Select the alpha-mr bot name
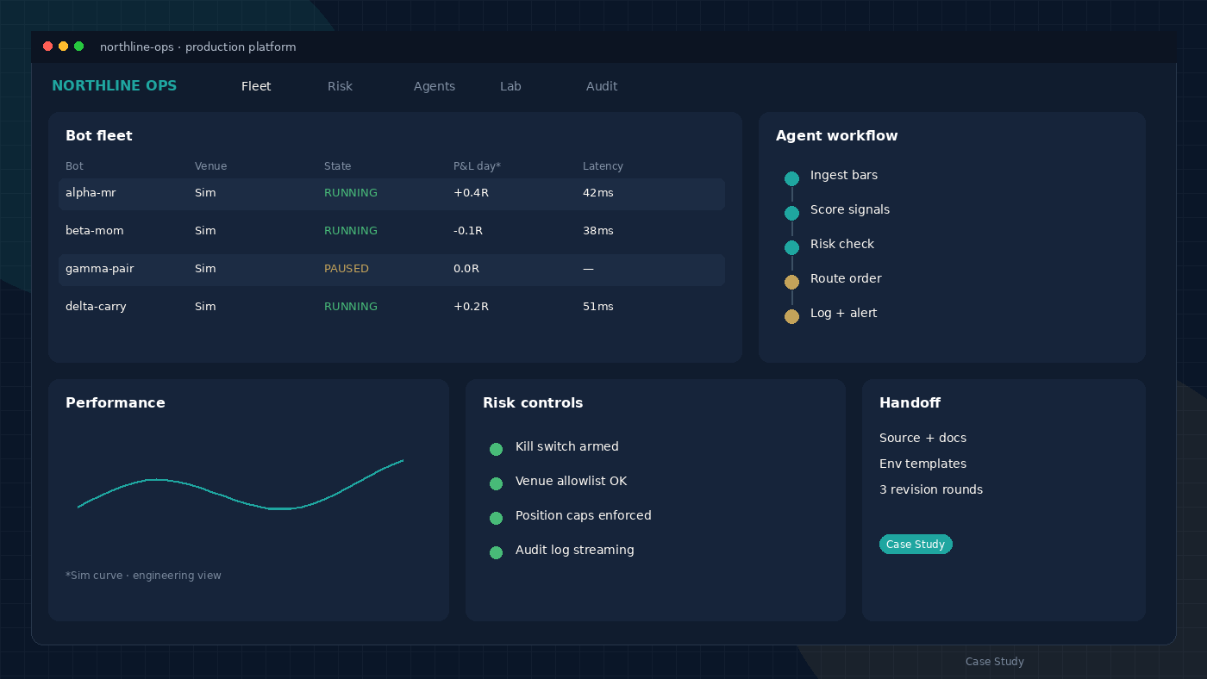The image size is (1207, 679). pyautogui.click(x=91, y=193)
